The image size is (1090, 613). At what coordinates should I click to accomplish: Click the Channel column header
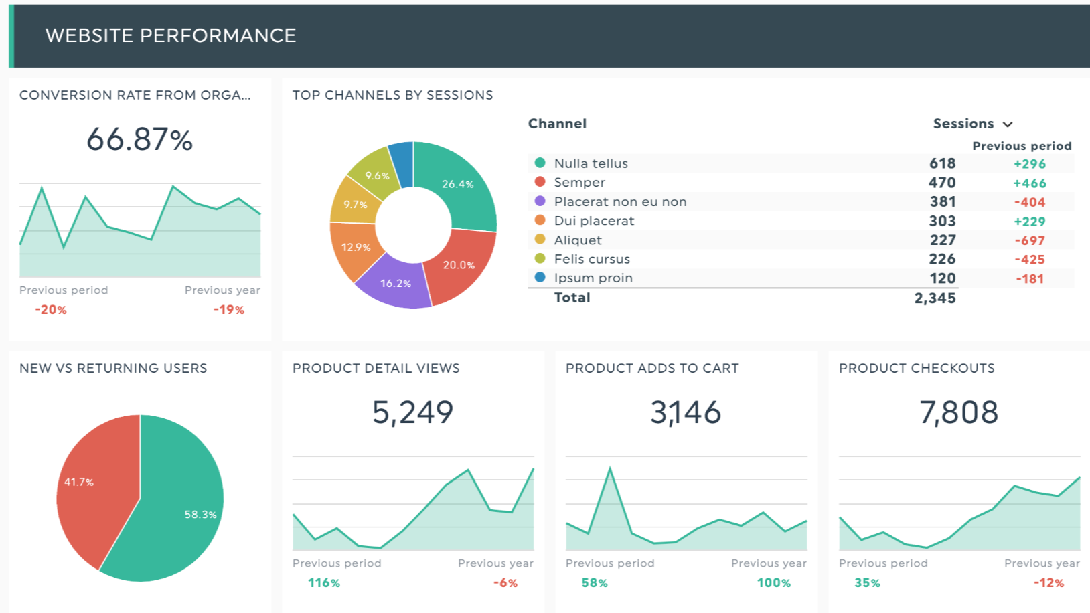click(x=557, y=124)
